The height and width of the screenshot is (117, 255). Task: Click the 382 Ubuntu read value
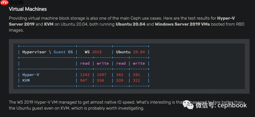point(120,75)
